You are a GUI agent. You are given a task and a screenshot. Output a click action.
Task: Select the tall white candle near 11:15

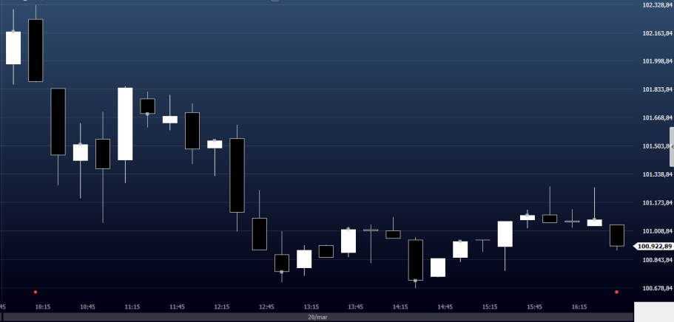[x=125, y=123]
